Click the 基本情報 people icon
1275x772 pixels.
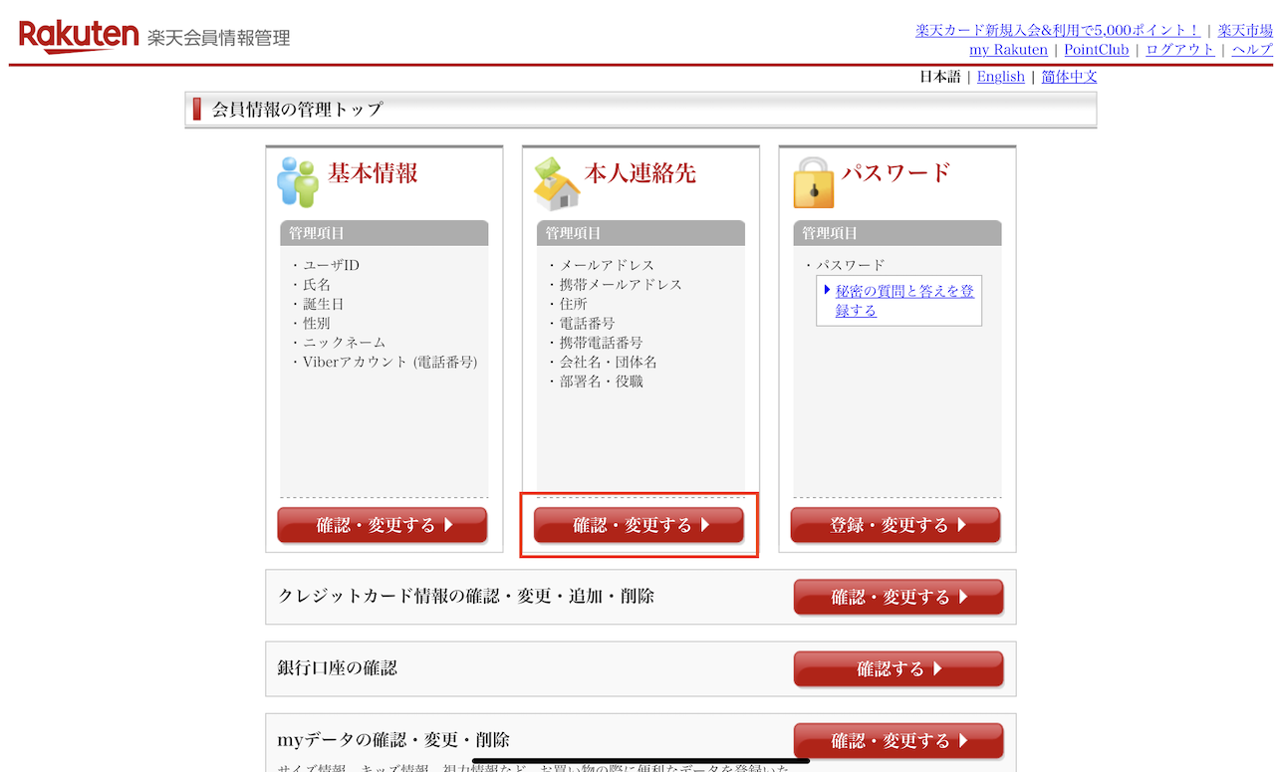(297, 181)
